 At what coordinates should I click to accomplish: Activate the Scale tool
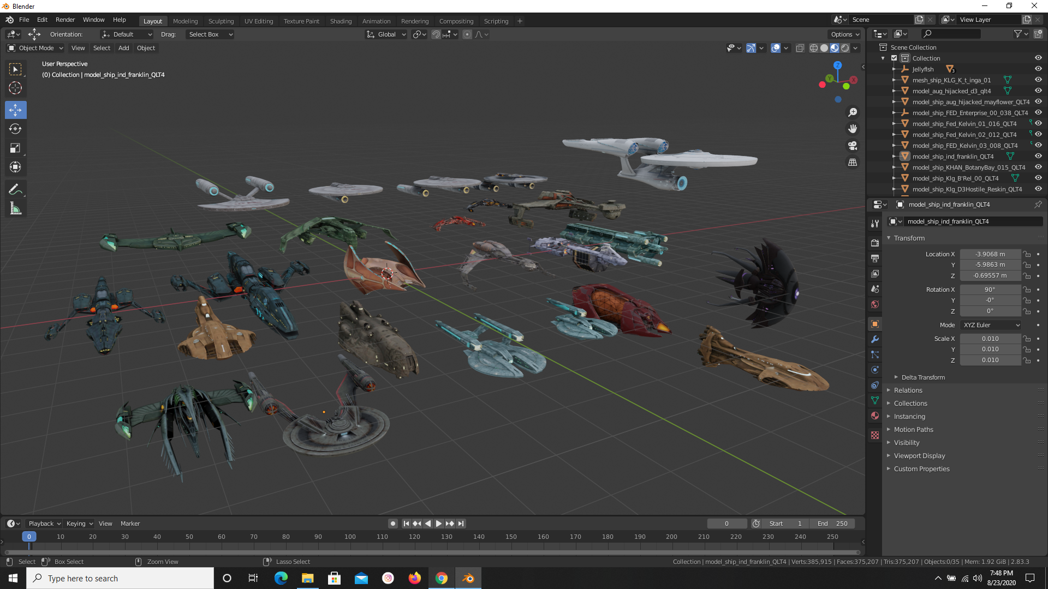(15, 148)
